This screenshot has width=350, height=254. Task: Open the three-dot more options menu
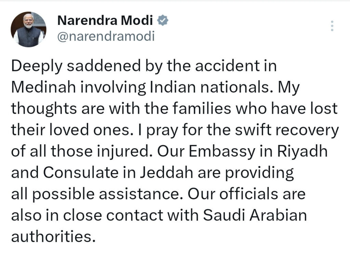pyautogui.click(x=332, y=26)
